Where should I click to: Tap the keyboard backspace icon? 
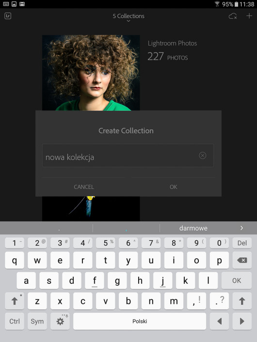[x=242, y=260]
